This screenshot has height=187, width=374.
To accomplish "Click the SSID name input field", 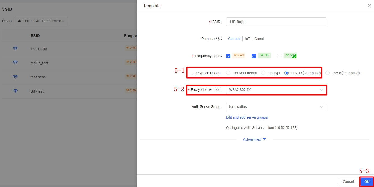I will coord(276,22).
